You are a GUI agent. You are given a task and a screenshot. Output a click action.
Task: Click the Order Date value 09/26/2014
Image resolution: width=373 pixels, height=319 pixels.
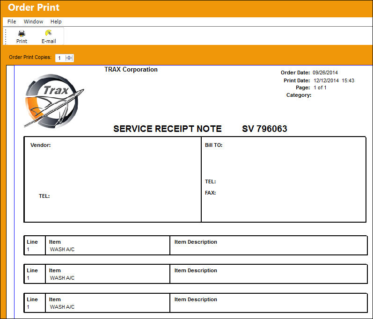click(325, 72)
